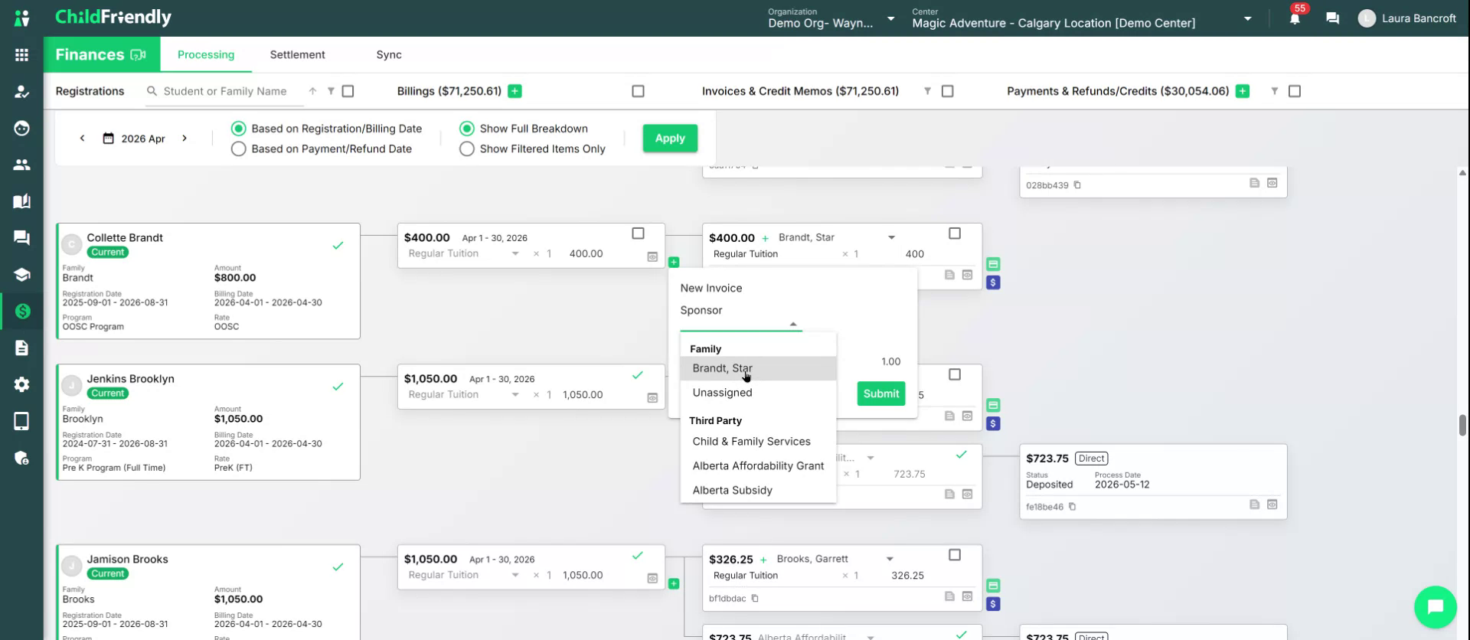Check the $400.00 Apr 1 - 30 billing checkbox
1470x640 pixels.
pyautogui.click(x=638, y=233)
